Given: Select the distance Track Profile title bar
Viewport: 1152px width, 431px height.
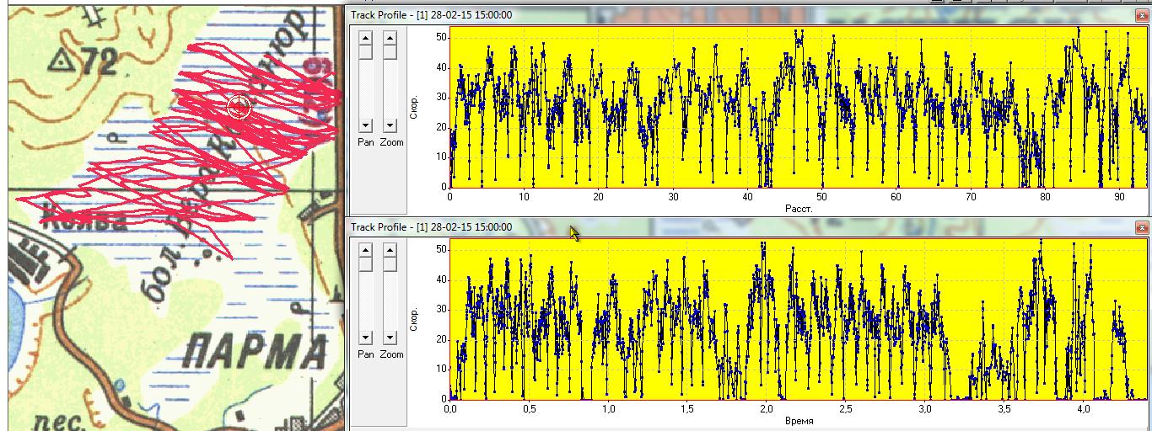Looking at the screenshot, I should tap(675, 15).
